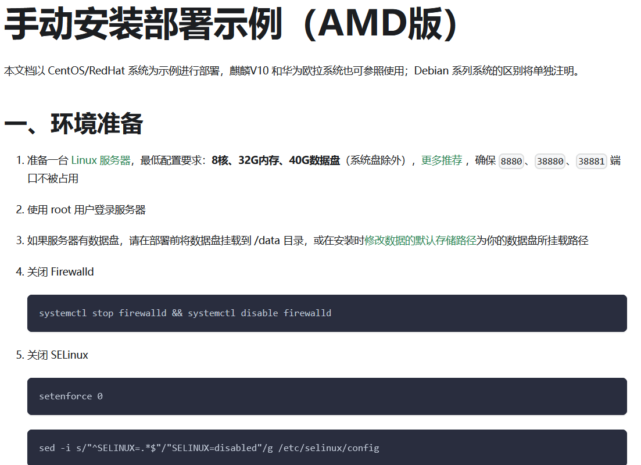Open the 'Linux 服务器' link
Screen dimensions: 641x465
pyautogui.click(x=101, y=160)
